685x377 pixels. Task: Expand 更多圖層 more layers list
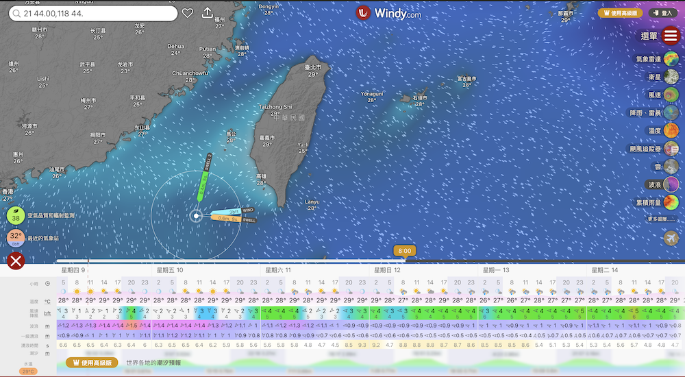point(660,219)
